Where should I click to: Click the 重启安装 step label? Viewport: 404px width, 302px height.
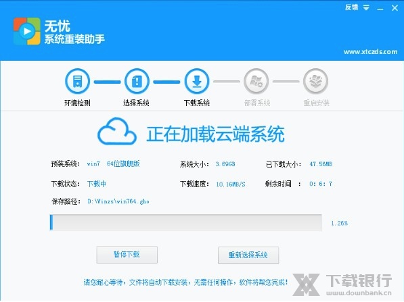click(317, 103)
